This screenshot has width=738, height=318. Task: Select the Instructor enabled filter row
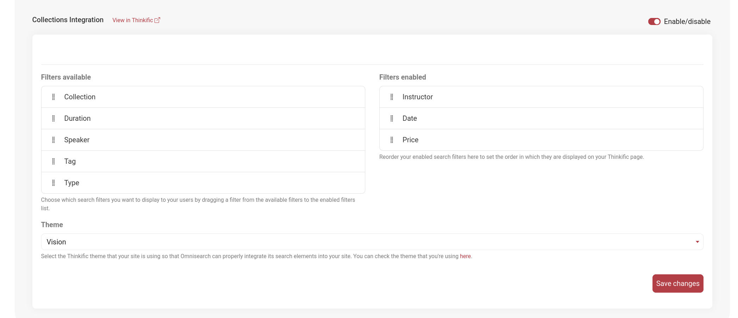click(x=541, y=97)
